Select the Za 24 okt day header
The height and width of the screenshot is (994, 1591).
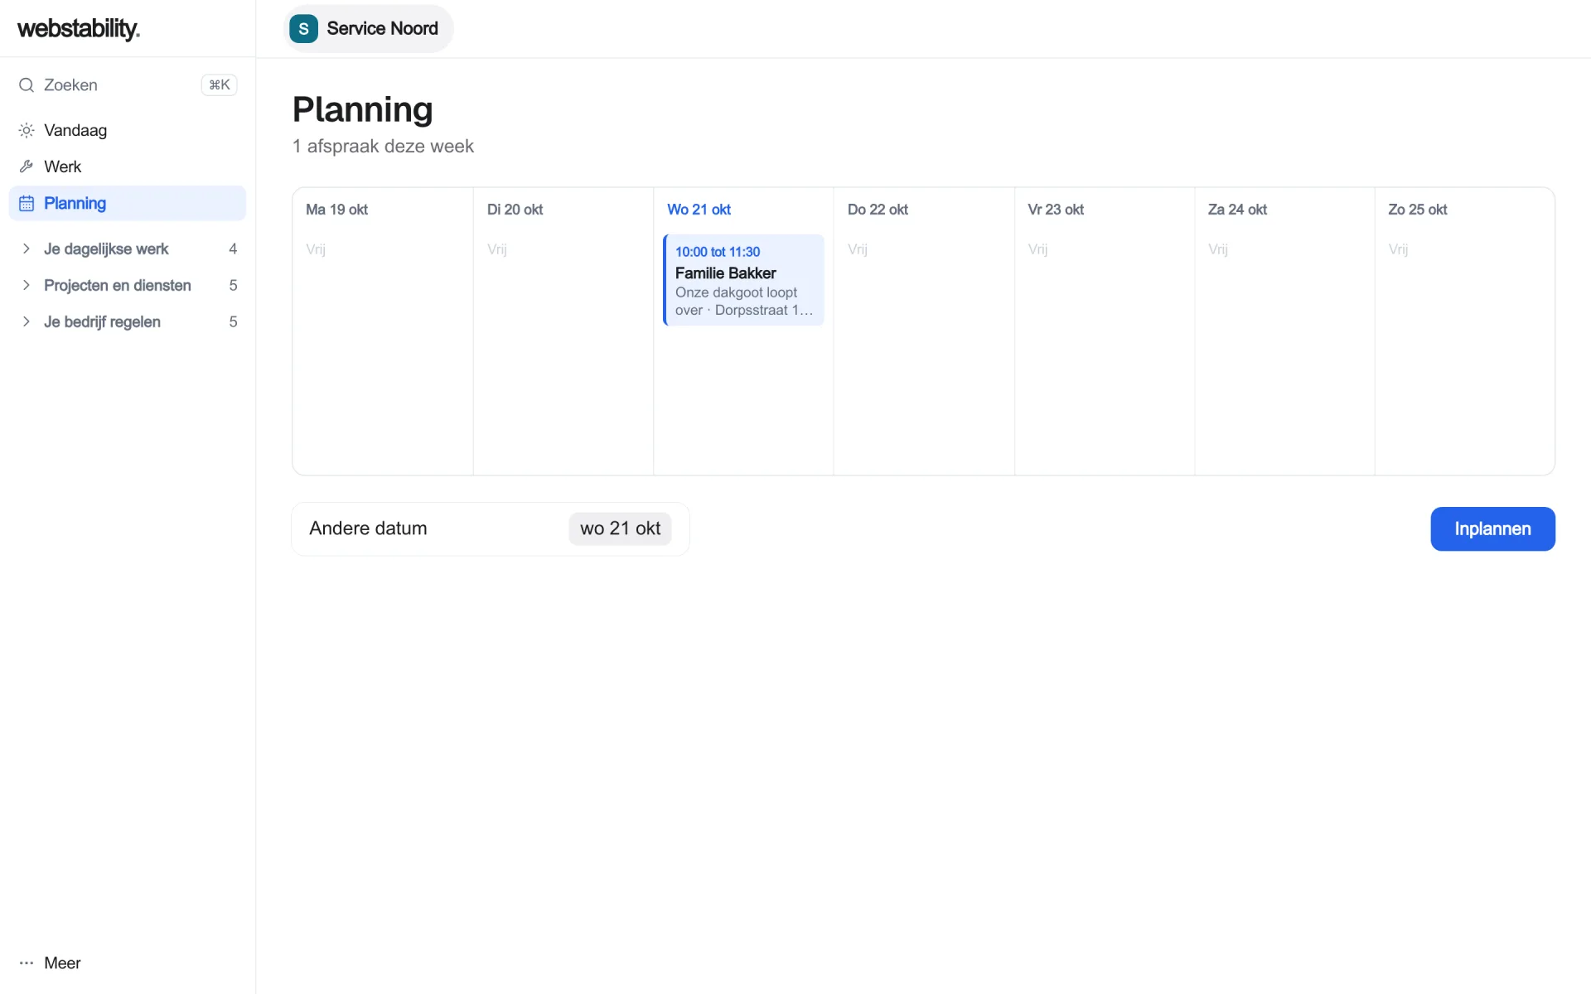click(1237, 210)
